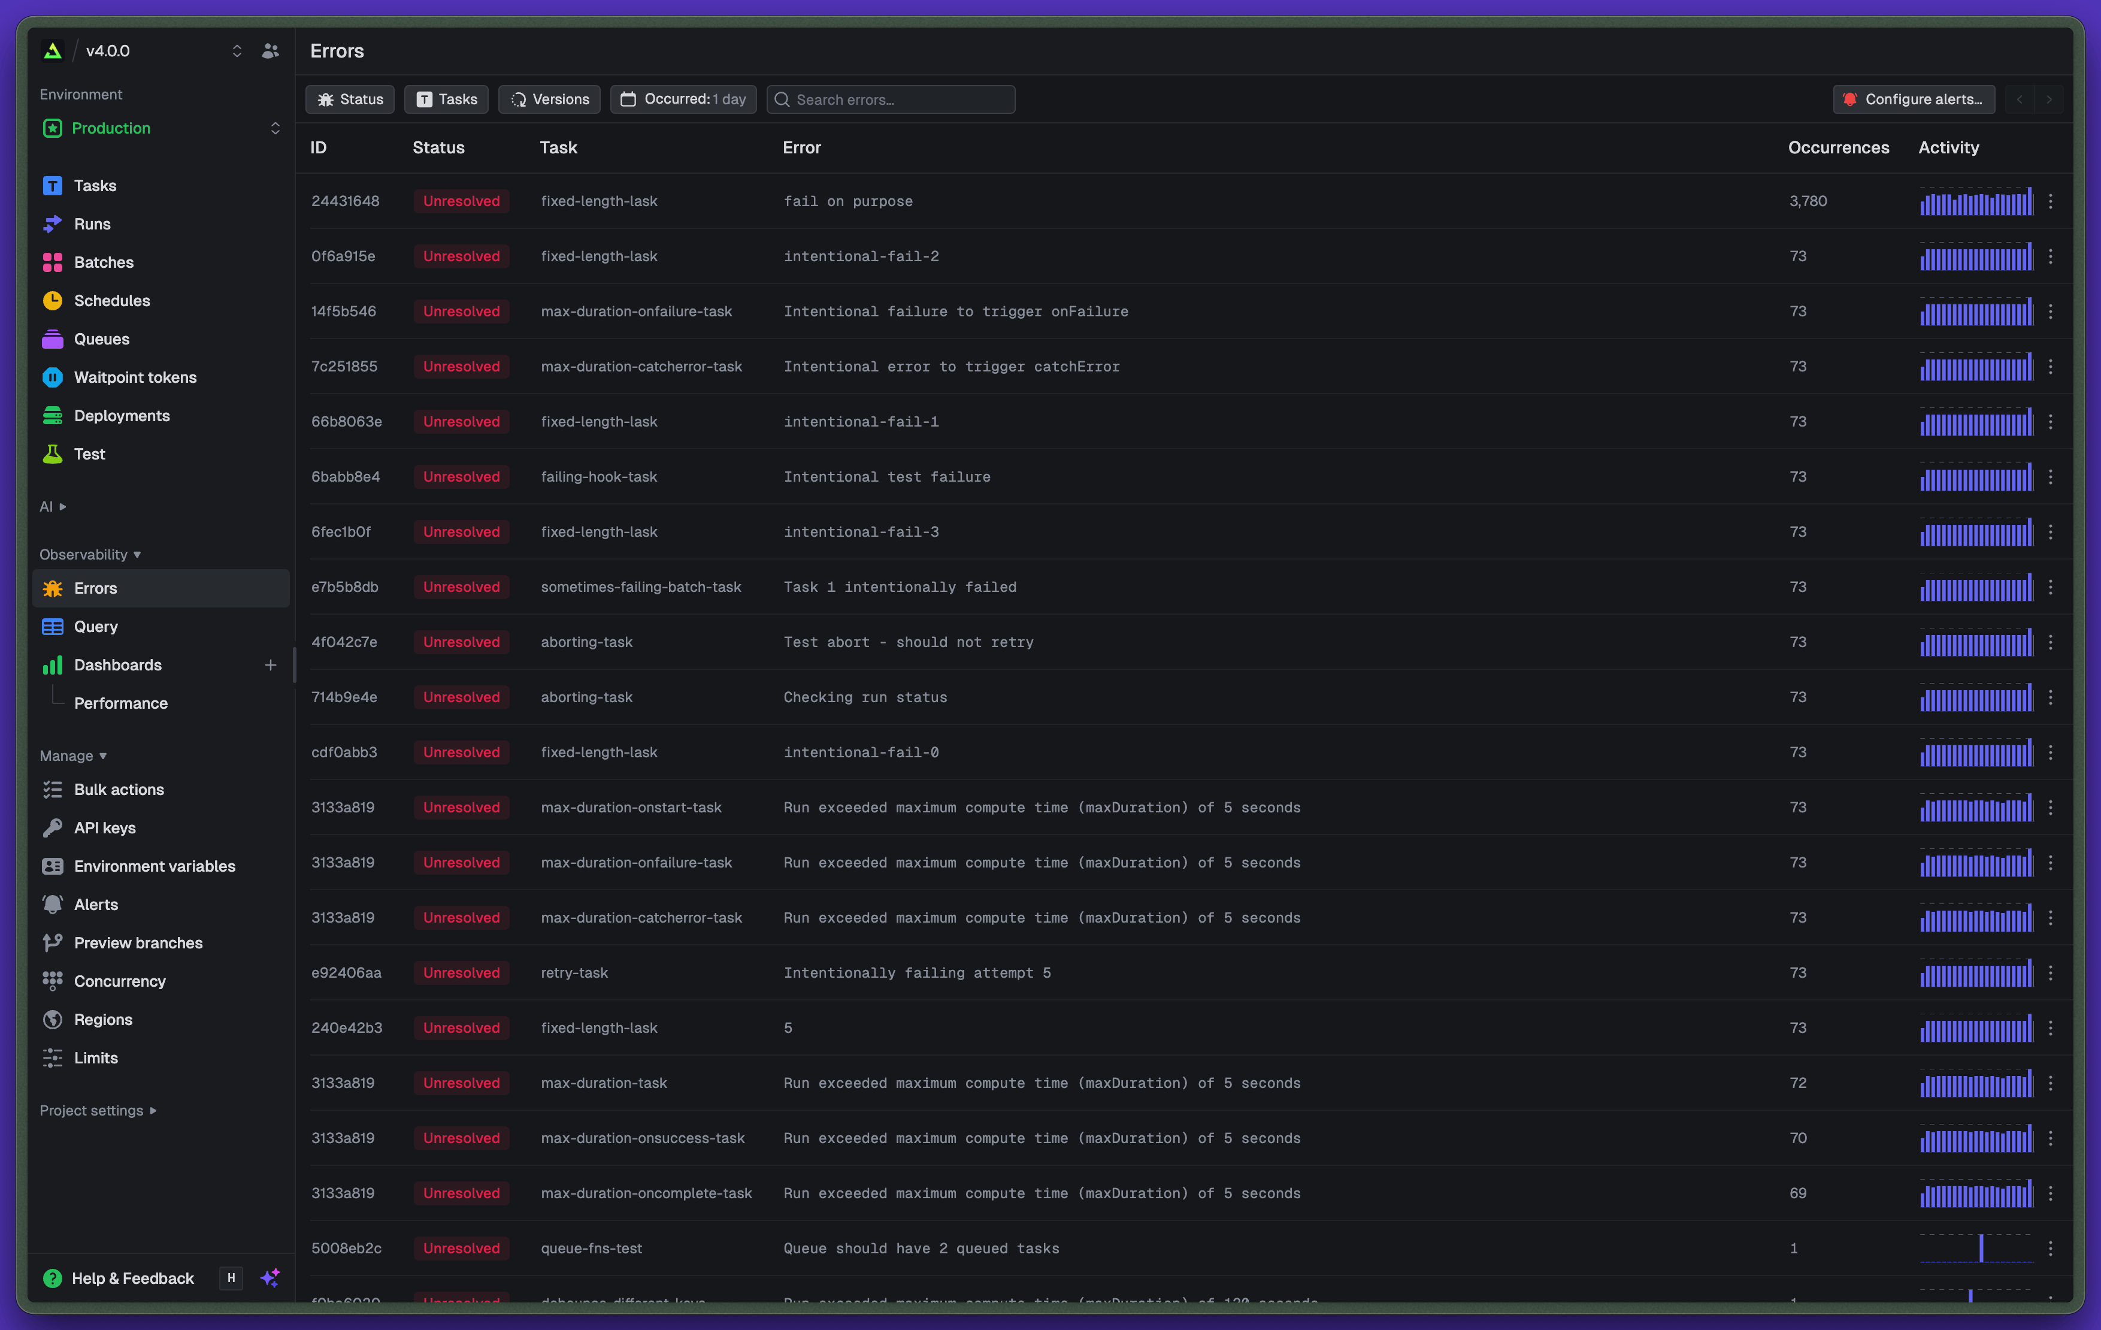The image size is (2101, 1330).
Task: Open Concurrency settings
Action: pos(161,981)
